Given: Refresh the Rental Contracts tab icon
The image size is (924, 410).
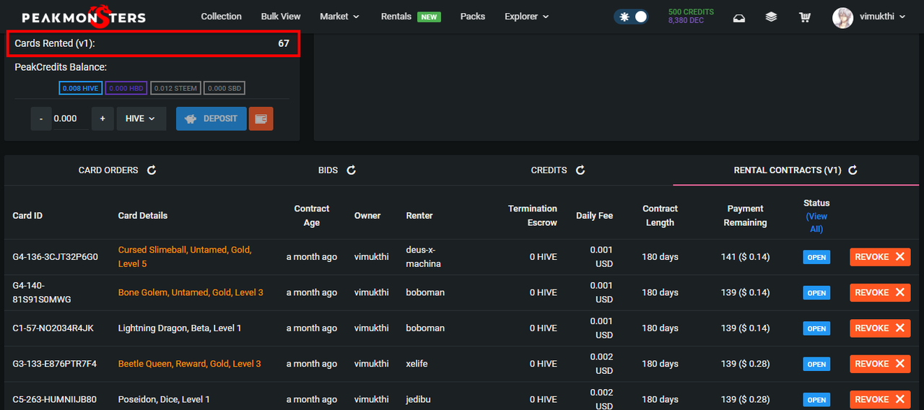Looking at the screenshot, I should pos(853,170).
